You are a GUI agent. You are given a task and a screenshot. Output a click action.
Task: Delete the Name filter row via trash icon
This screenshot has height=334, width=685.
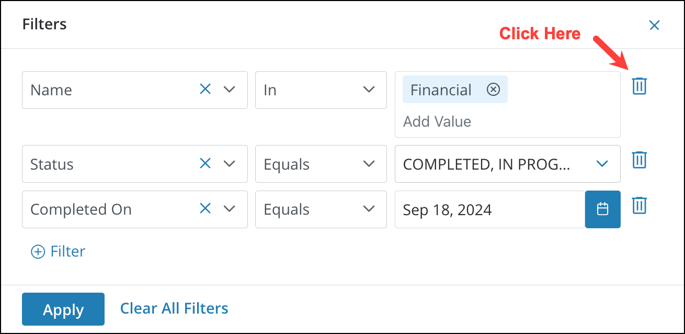(639, 85)
